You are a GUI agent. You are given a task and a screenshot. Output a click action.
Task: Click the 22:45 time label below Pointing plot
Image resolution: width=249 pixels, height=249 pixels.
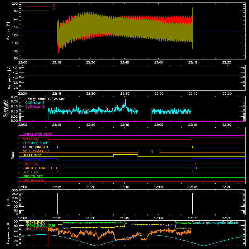click(x=125, y=63)
